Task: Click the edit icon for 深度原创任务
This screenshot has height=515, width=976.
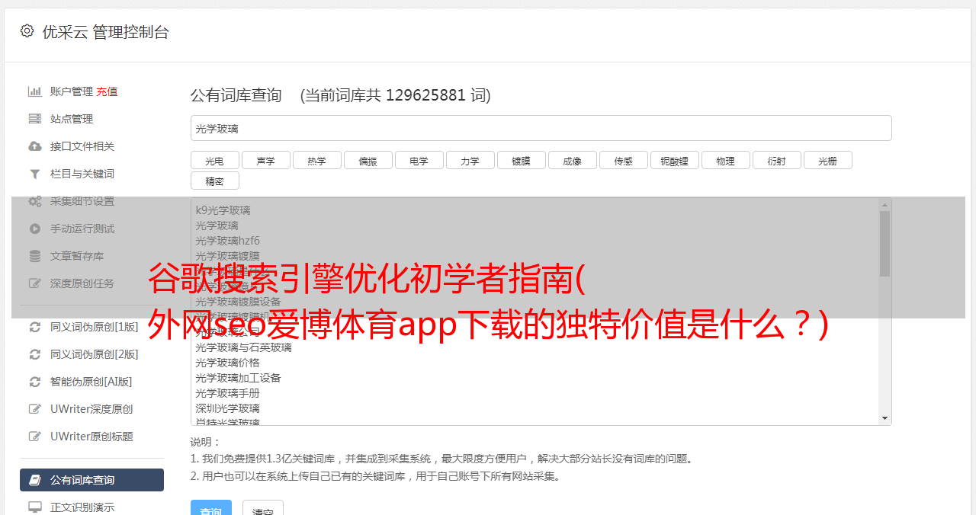Action: pos(35,283)
